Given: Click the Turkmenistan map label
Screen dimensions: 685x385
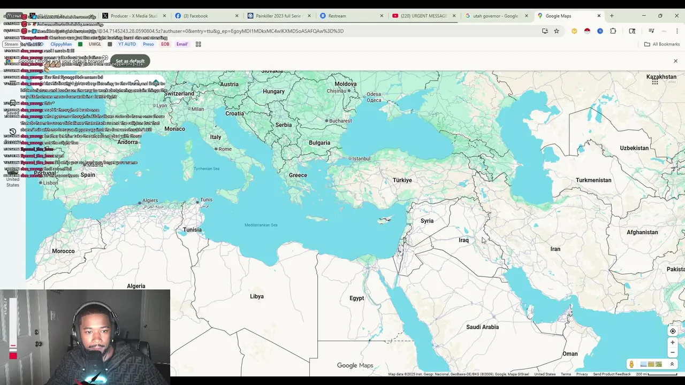Looking at the screenshot, I should (x=593, y=180).
